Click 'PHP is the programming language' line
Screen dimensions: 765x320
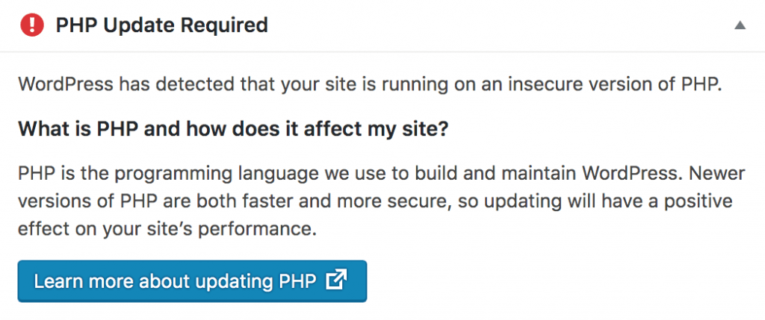[373, 177]
